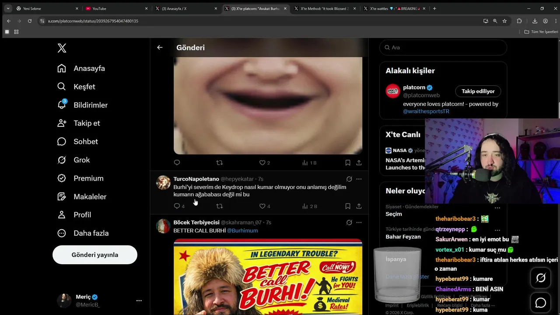The image size is (560, 315).
Task: Open platcorn profile avatar
Action: coord(393,91)
